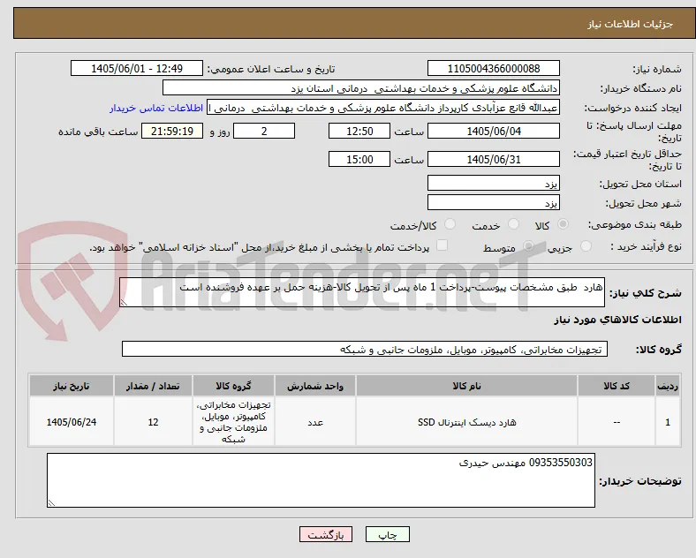
Task: Click the announcement date field 1405/06/01 - 12:49
Action: point(137,69)
